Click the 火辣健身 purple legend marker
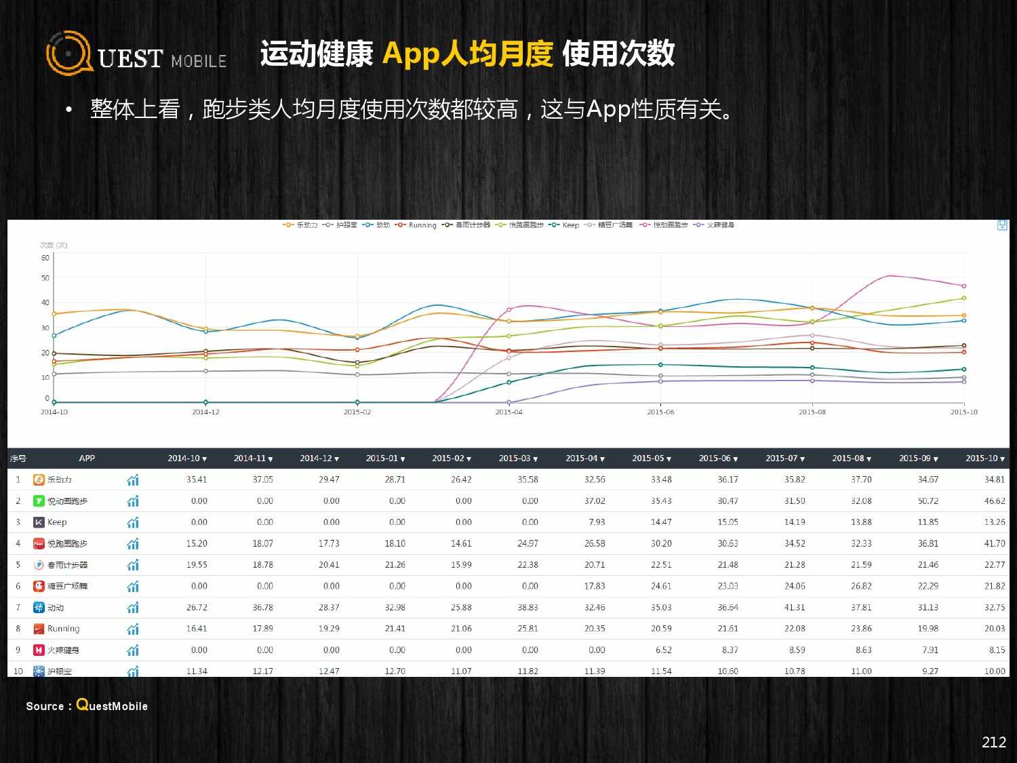Image resolution: width=1017 pixels, height=763 pixels. tap(698, 225)
